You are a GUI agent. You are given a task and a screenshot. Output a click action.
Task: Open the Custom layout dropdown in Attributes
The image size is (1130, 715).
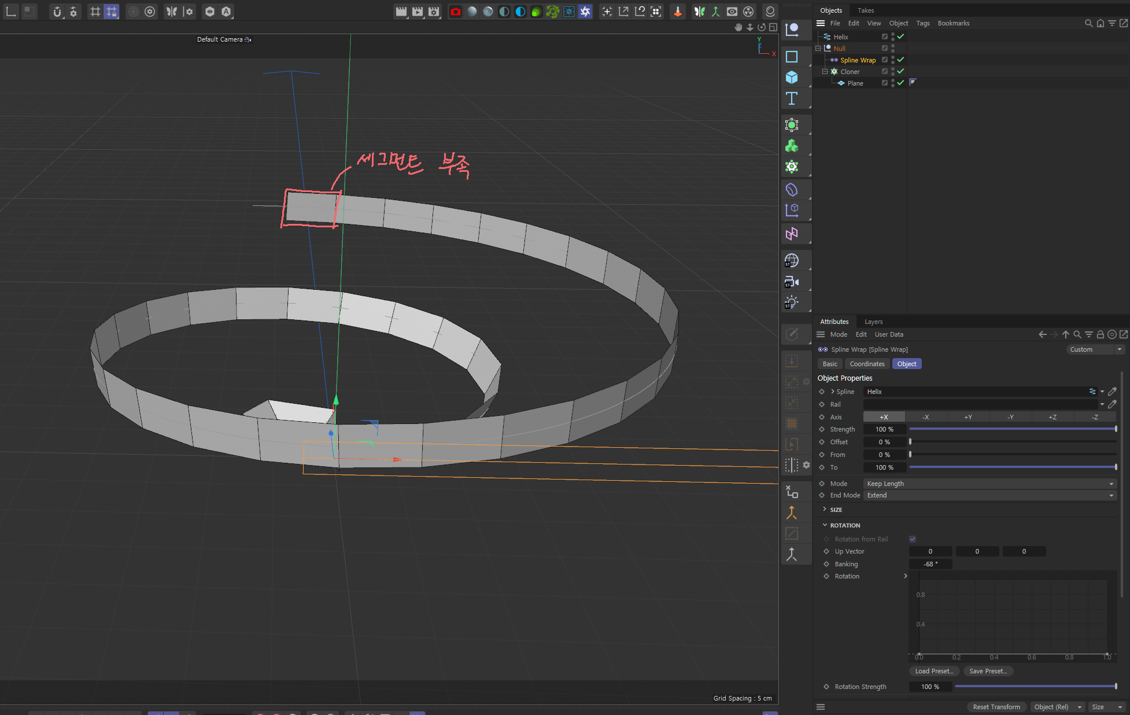tap(1095, 349)
